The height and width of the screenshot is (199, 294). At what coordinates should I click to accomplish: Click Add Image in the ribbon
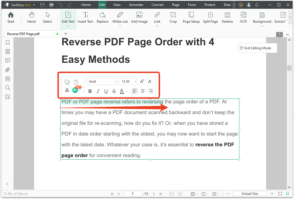[x=139, y=18]
